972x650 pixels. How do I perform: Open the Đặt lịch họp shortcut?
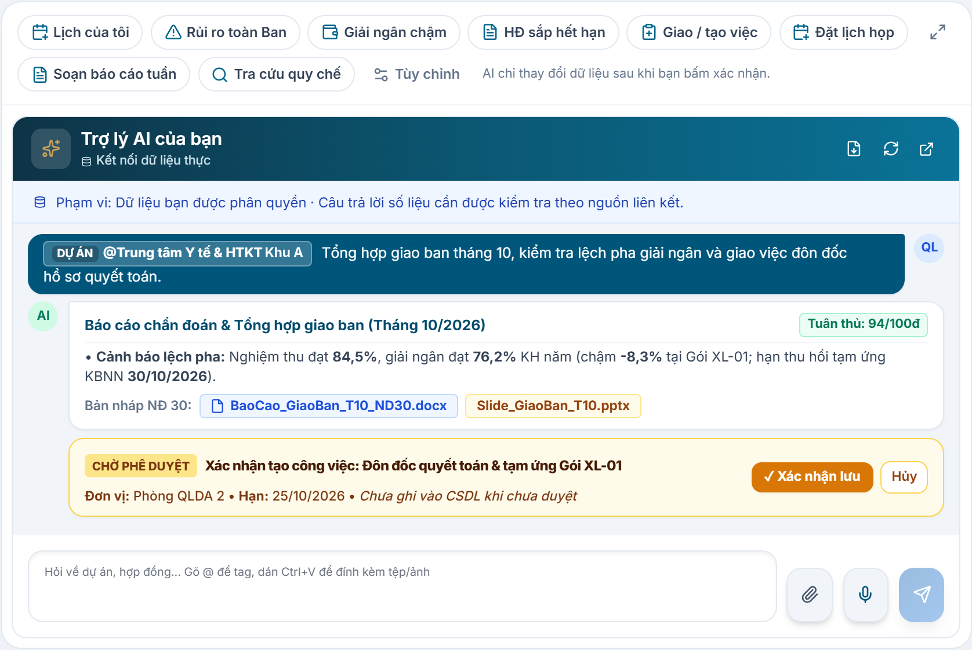point(844,32)
